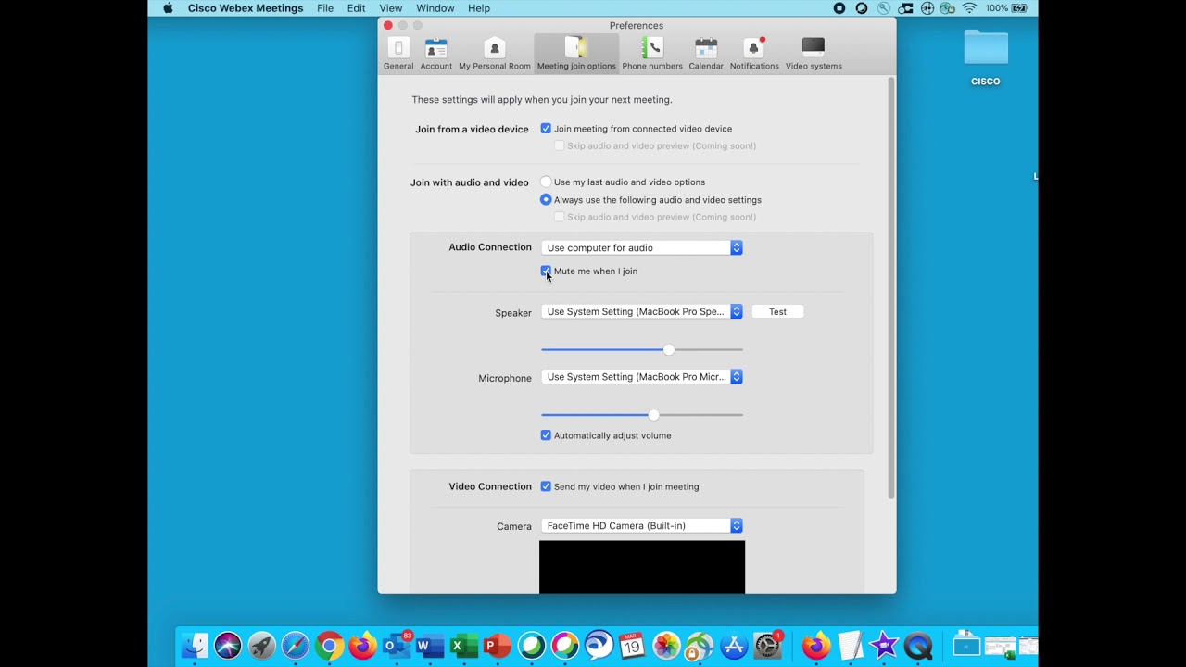Viewport: 1186px width, 667px height.
Task: Open the Window menu
Action: click(435, 8)
